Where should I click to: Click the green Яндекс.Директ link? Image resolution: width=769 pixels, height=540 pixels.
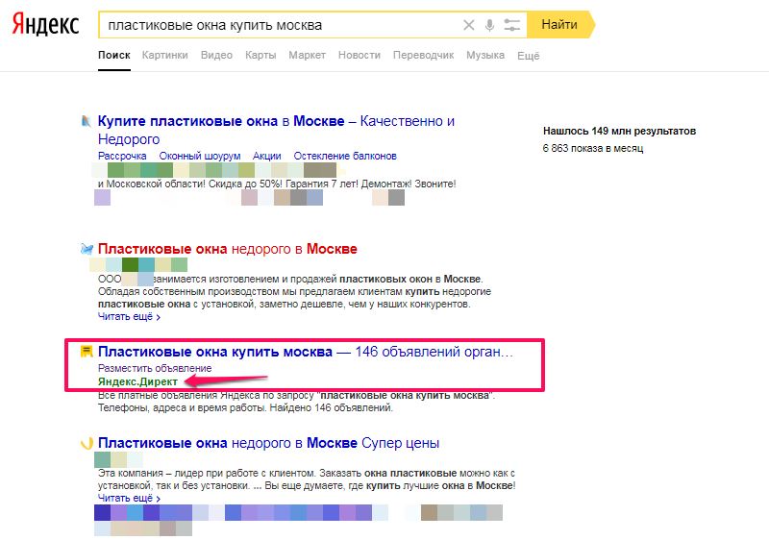tap(137, 381)
